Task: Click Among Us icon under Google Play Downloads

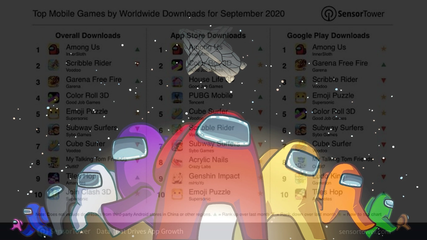Action: [x=301, y=50]
